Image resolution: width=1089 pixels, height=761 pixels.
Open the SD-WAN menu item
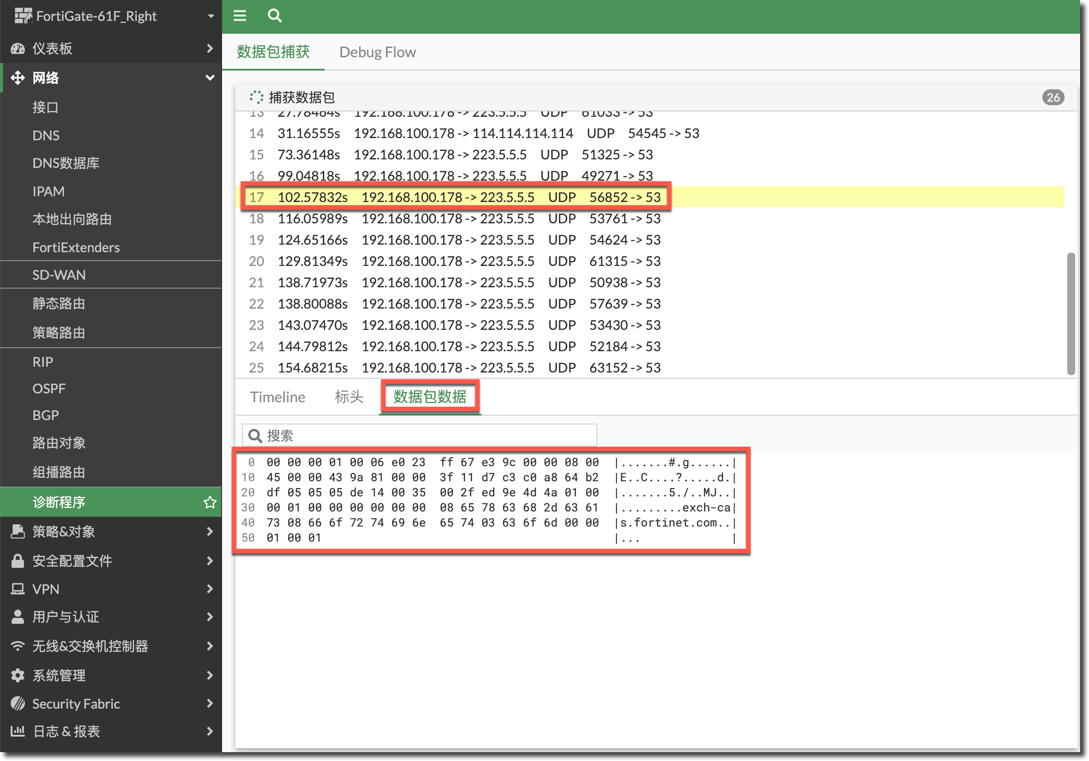pos(59,275)
